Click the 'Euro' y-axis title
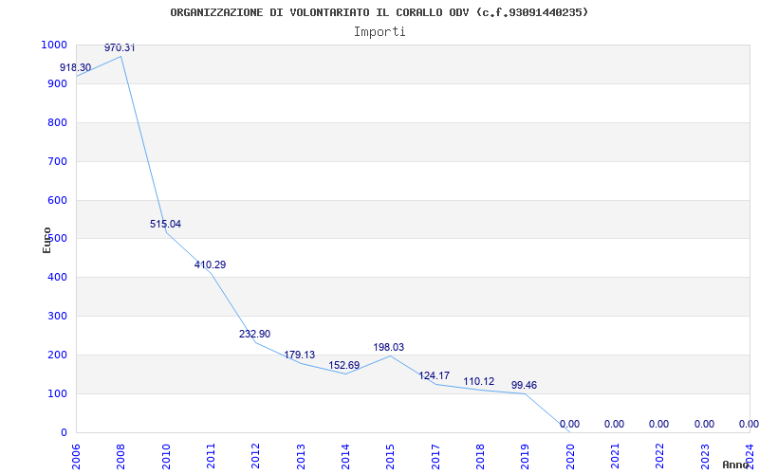 point(46,241)
